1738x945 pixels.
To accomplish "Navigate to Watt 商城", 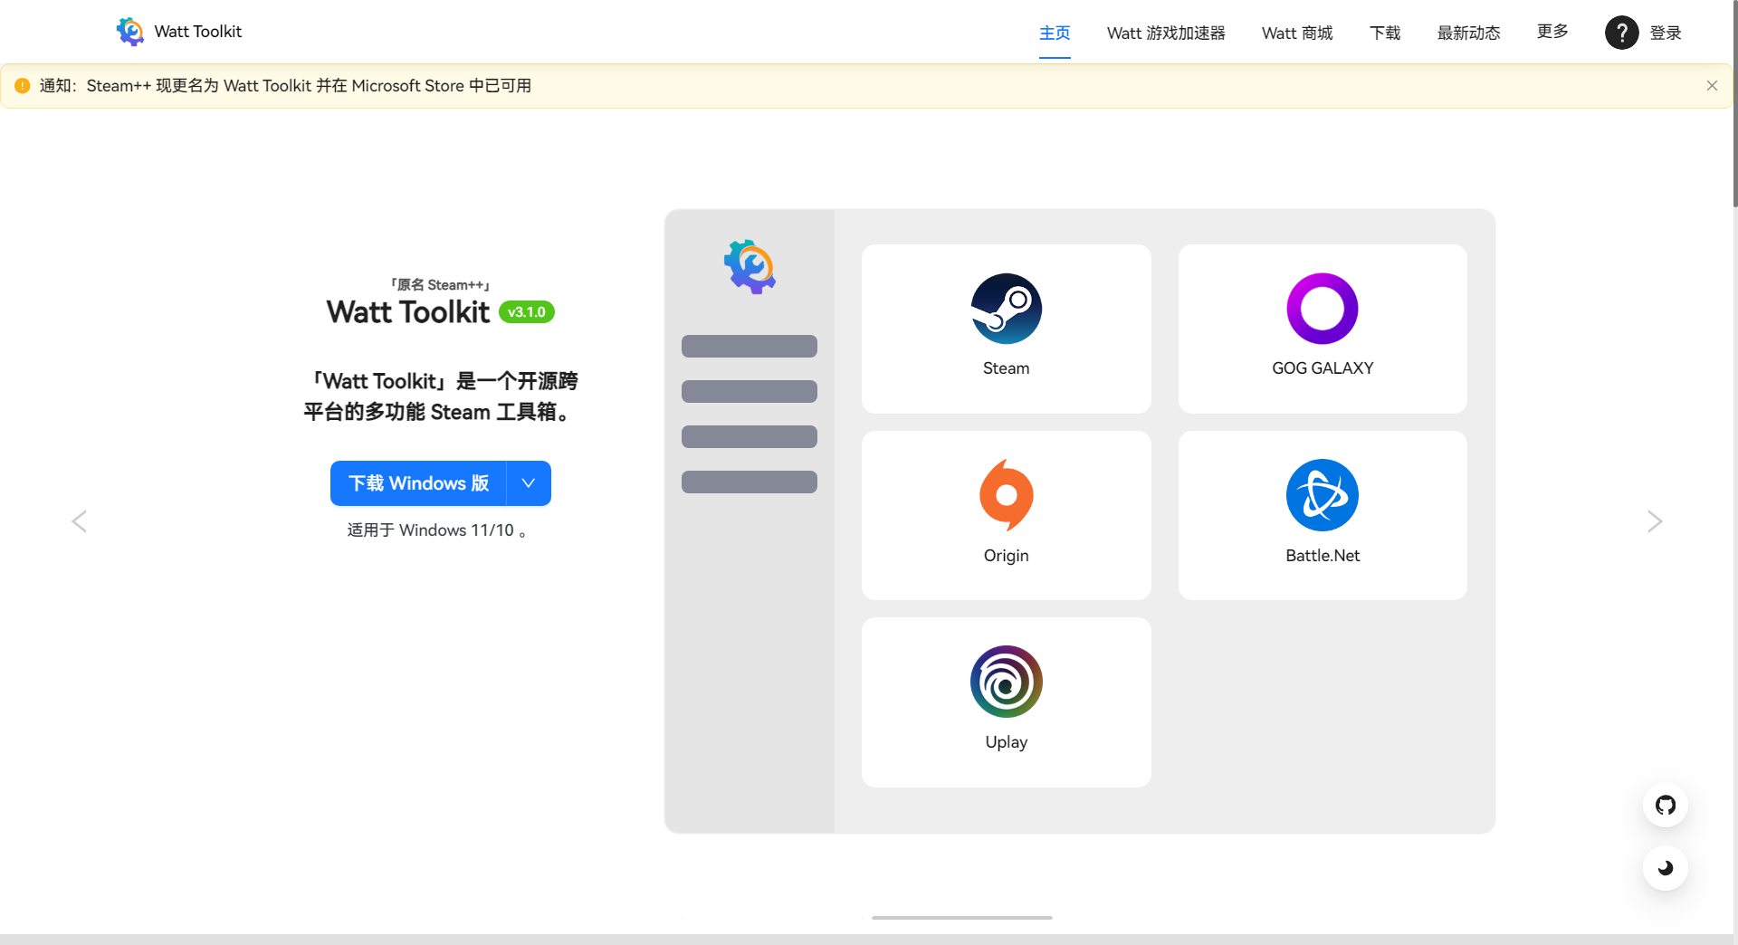I will pos(1296,33).
